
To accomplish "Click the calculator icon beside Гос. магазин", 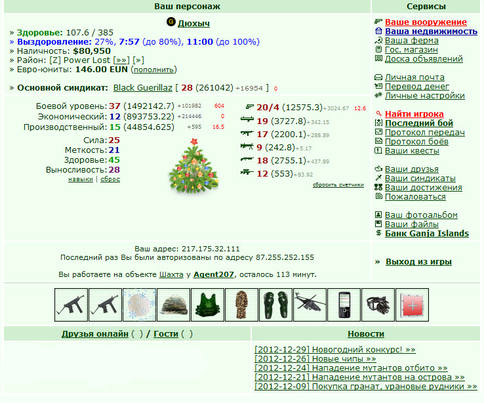I will 378,49.
